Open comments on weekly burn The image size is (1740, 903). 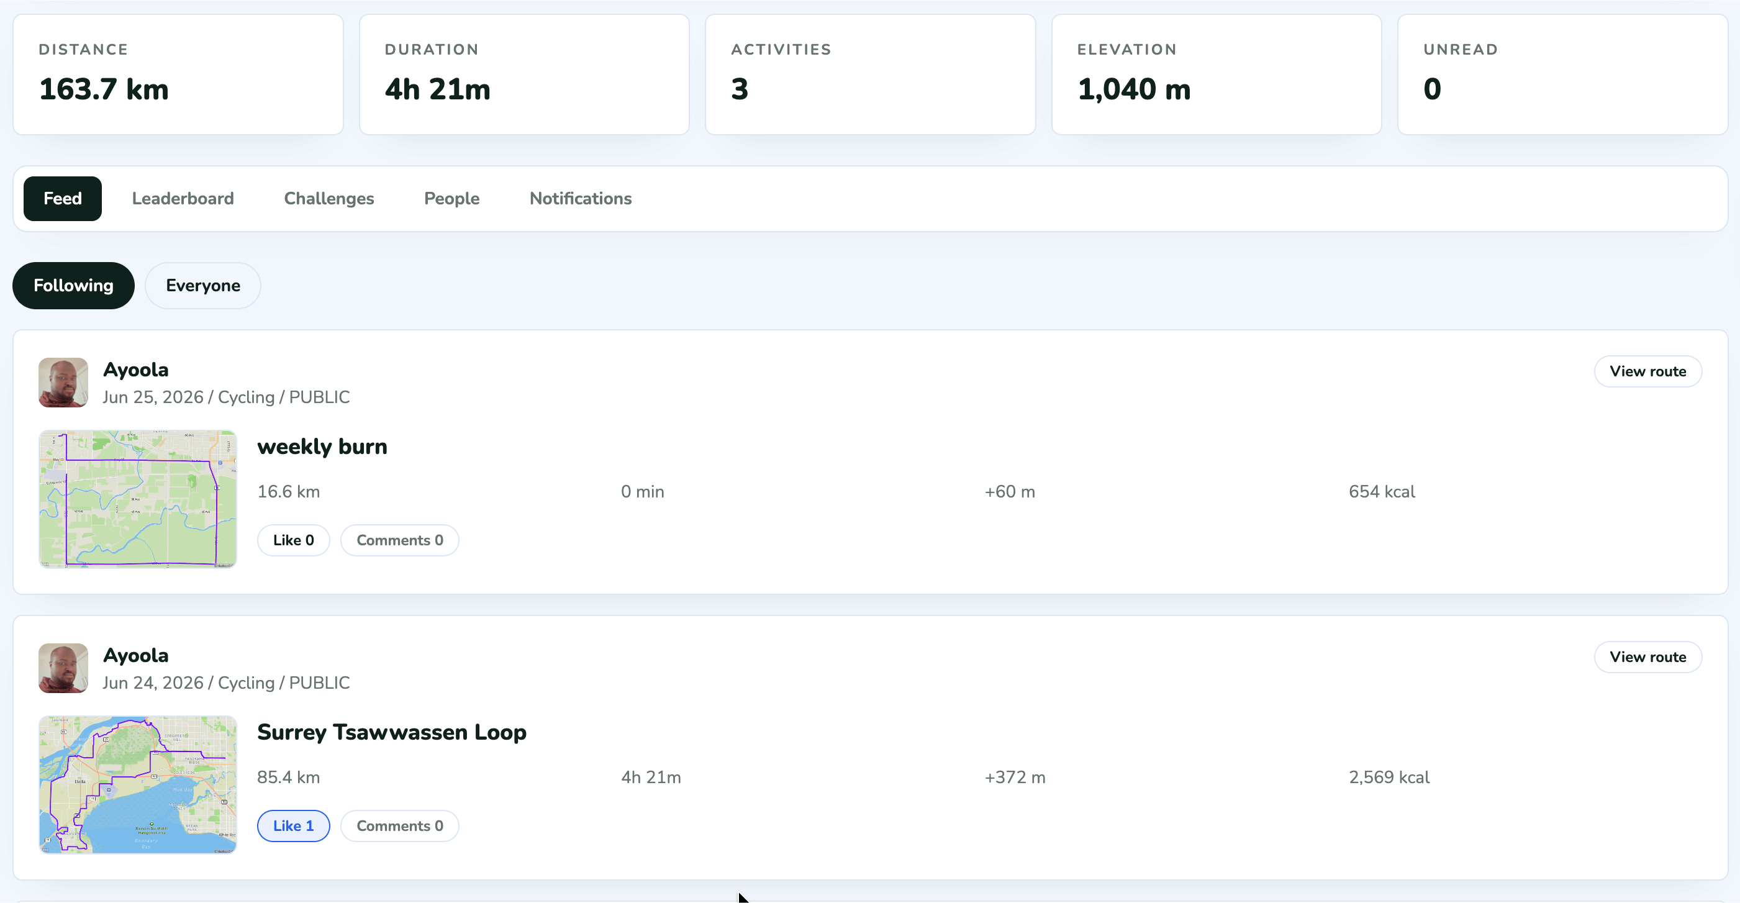[x=400, y=540]
